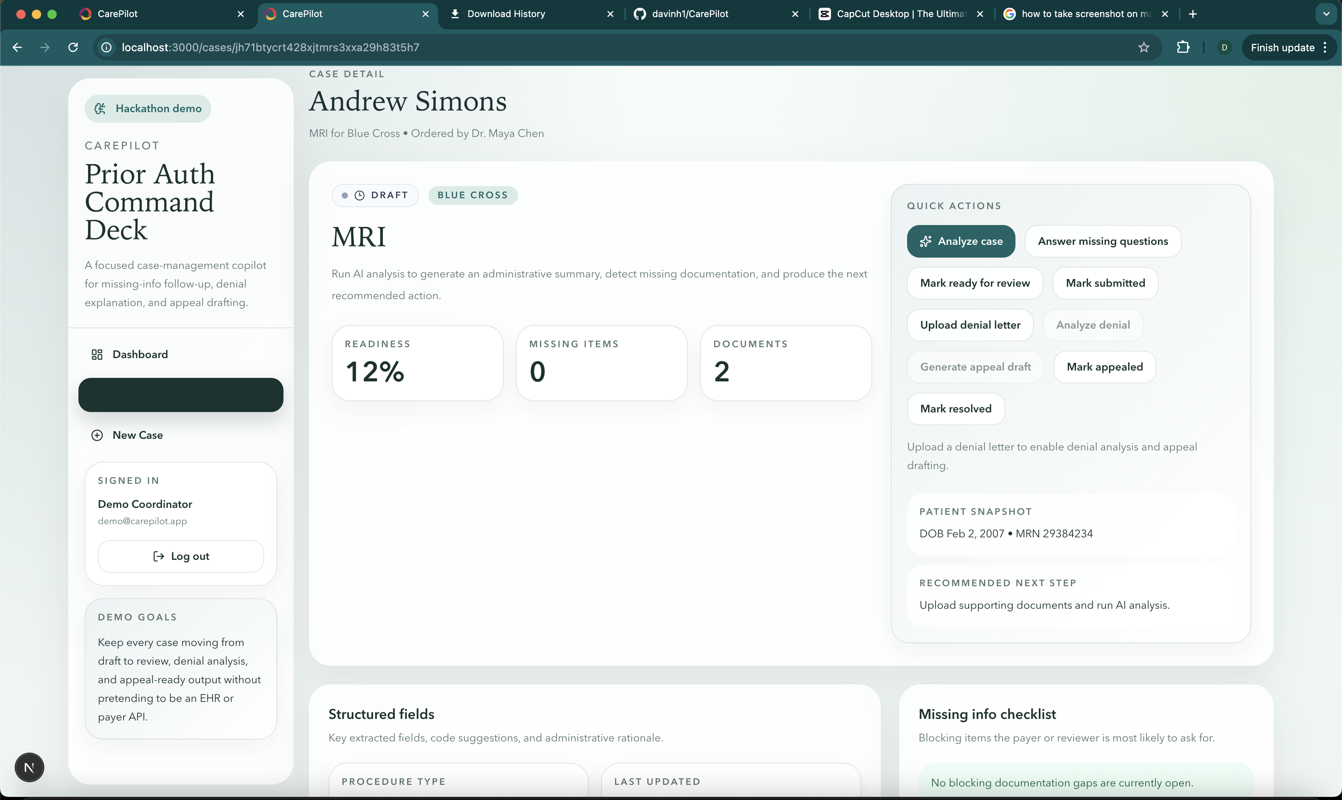The height and width of the screenshot is (800, 1342).
Task: Expand the tab search dropdown arrow
Action: pyautogui.click(x=1326, y=14)
